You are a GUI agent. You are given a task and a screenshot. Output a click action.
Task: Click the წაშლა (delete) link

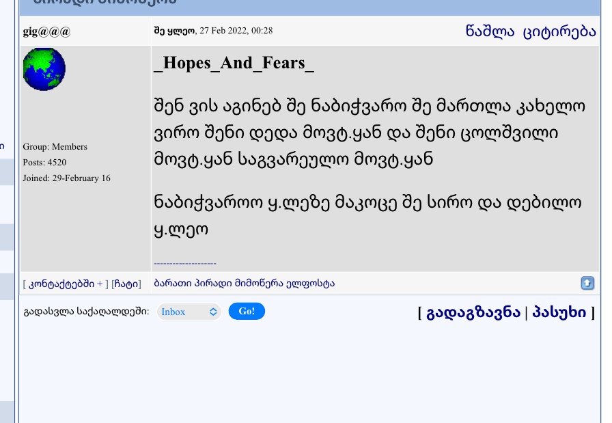click(490, 31)
